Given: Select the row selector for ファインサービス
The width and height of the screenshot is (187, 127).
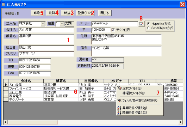Looking at the screenshot, I should tap(6, 89).
